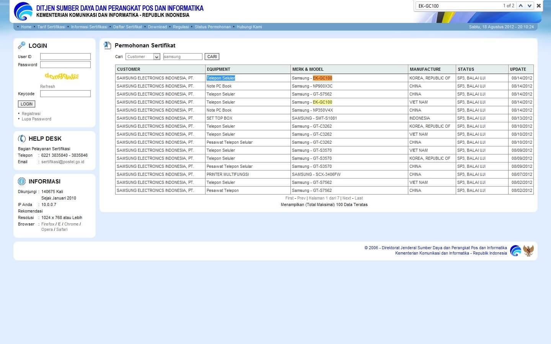Focus the User ID input field
This screenshot has width=551, height=344.
click(65, 57)
